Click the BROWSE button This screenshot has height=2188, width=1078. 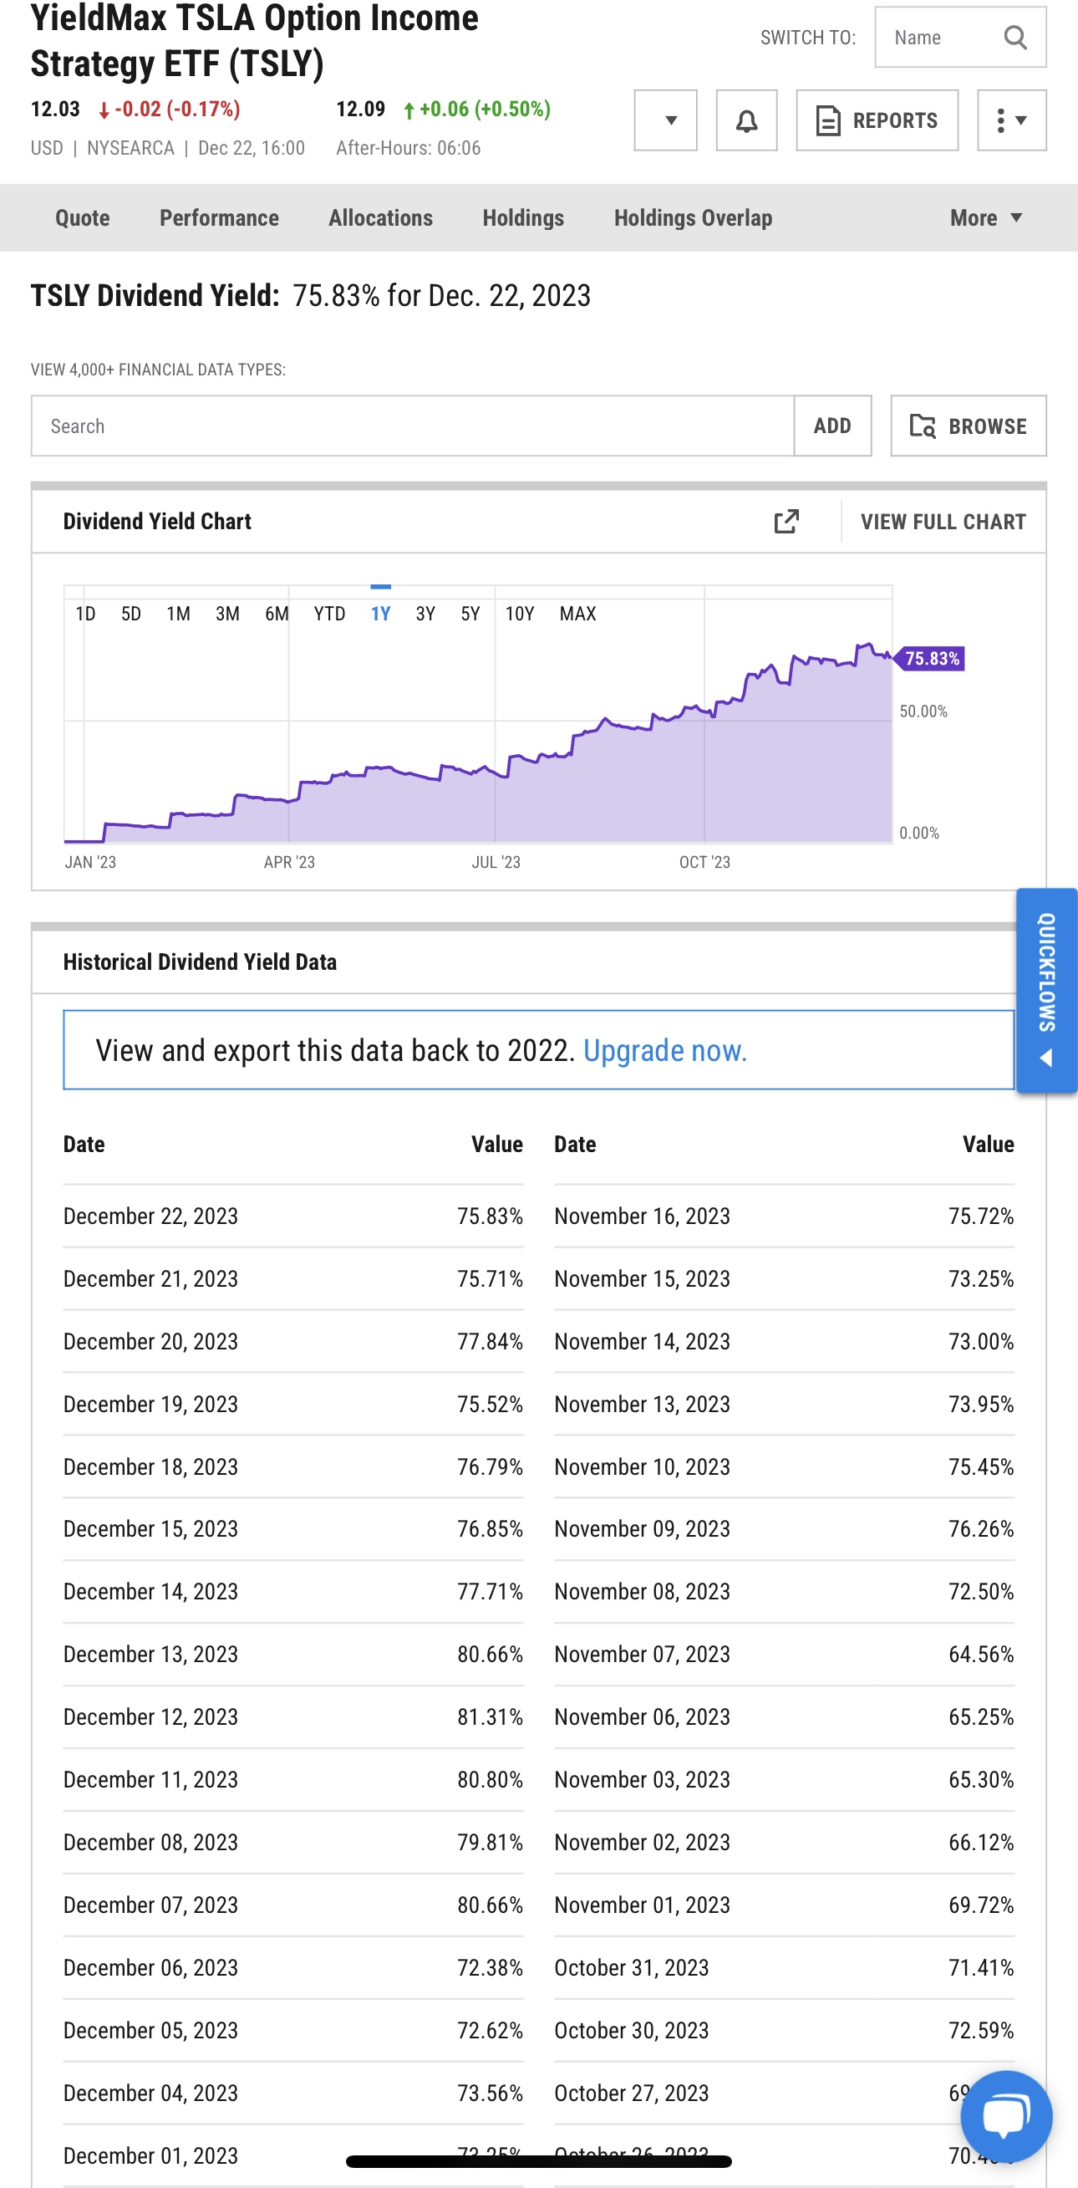968,426
